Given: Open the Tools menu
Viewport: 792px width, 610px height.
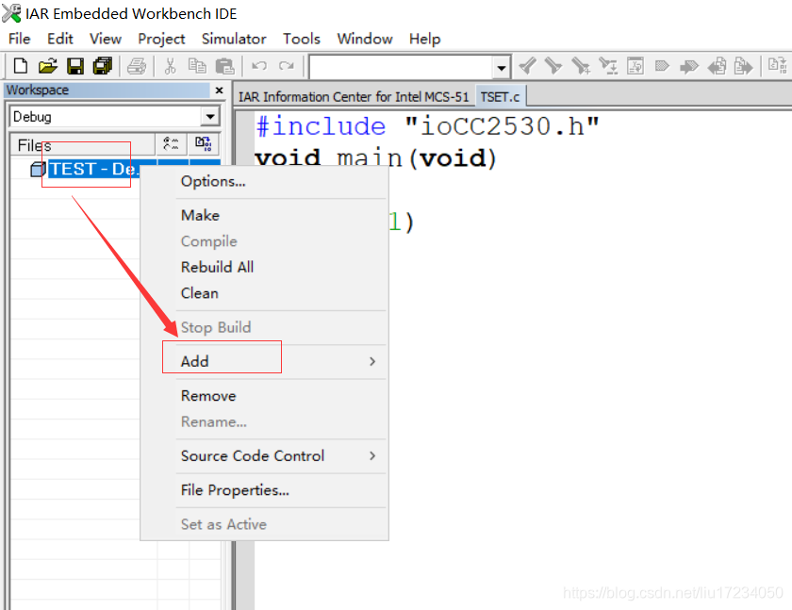Looking at the screenshot, I should pyautogui.click(x=302, y=39).
